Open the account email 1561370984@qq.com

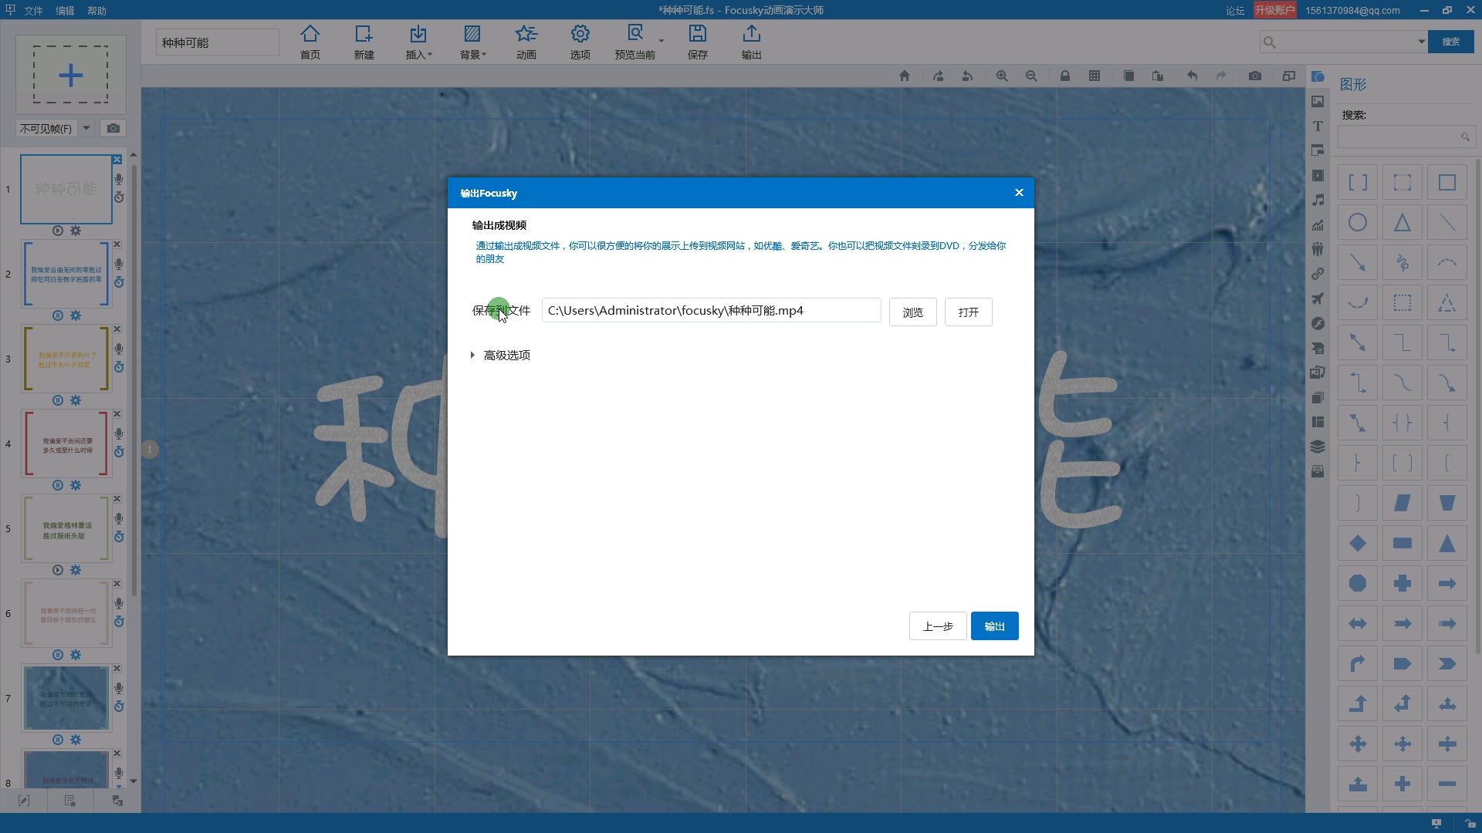click(1352, 10)
